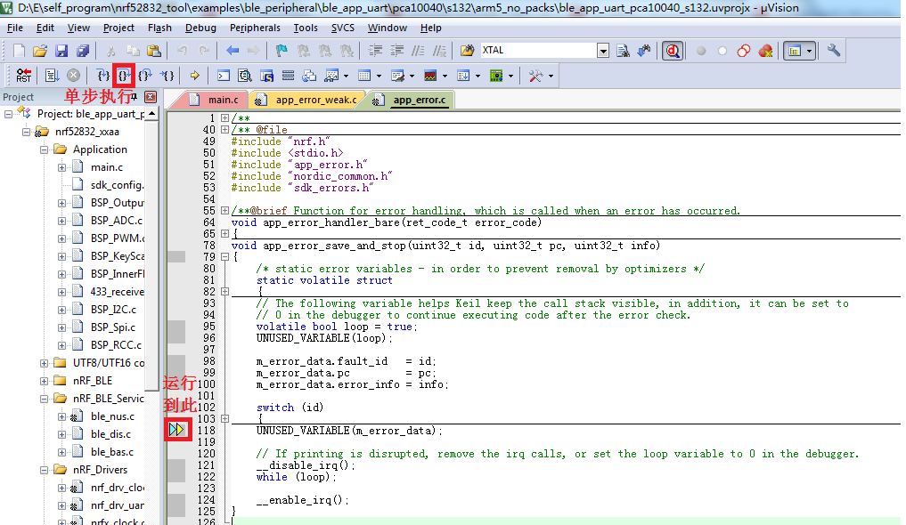
Task: Toggle Start/Stop Debug Session
Action: click(x=673, y=51)
